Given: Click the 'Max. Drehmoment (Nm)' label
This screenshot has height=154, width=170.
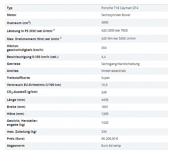Looking at the screenshot, I should pos(34,39).
